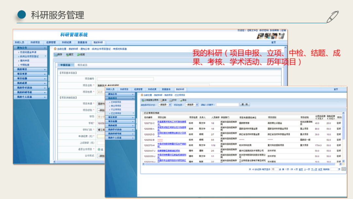Screen dimensions: 353x199
Task: Click the 打印 print icon in front window
Action: (x=171, y=100)
